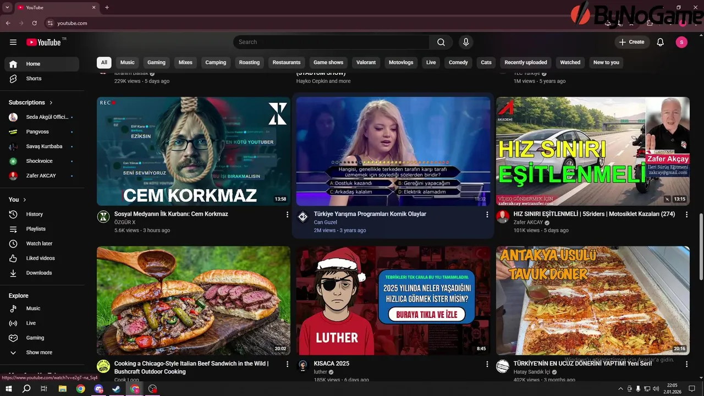
Task: Open options menu for Chicago-Style sandwich video
Action: tap(287, 364)
